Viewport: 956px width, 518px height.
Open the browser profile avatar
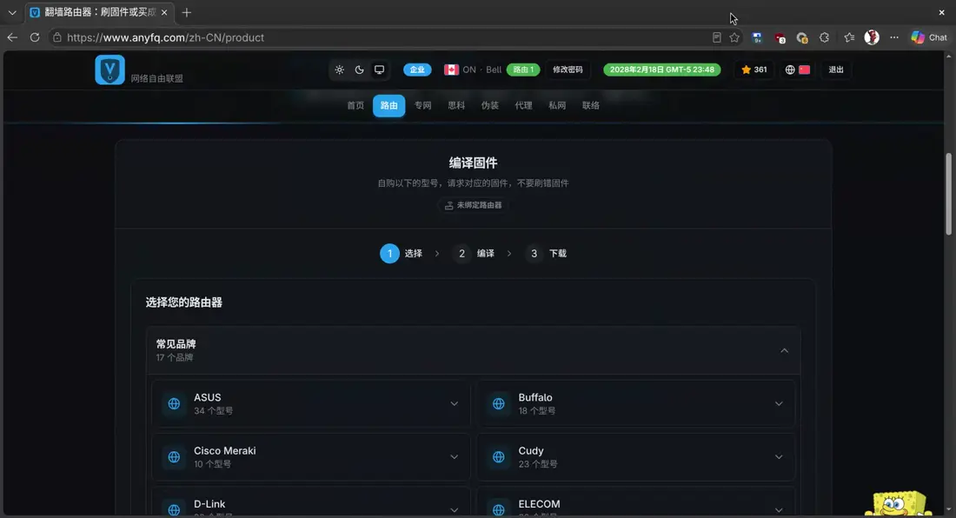tap(872, 37)
